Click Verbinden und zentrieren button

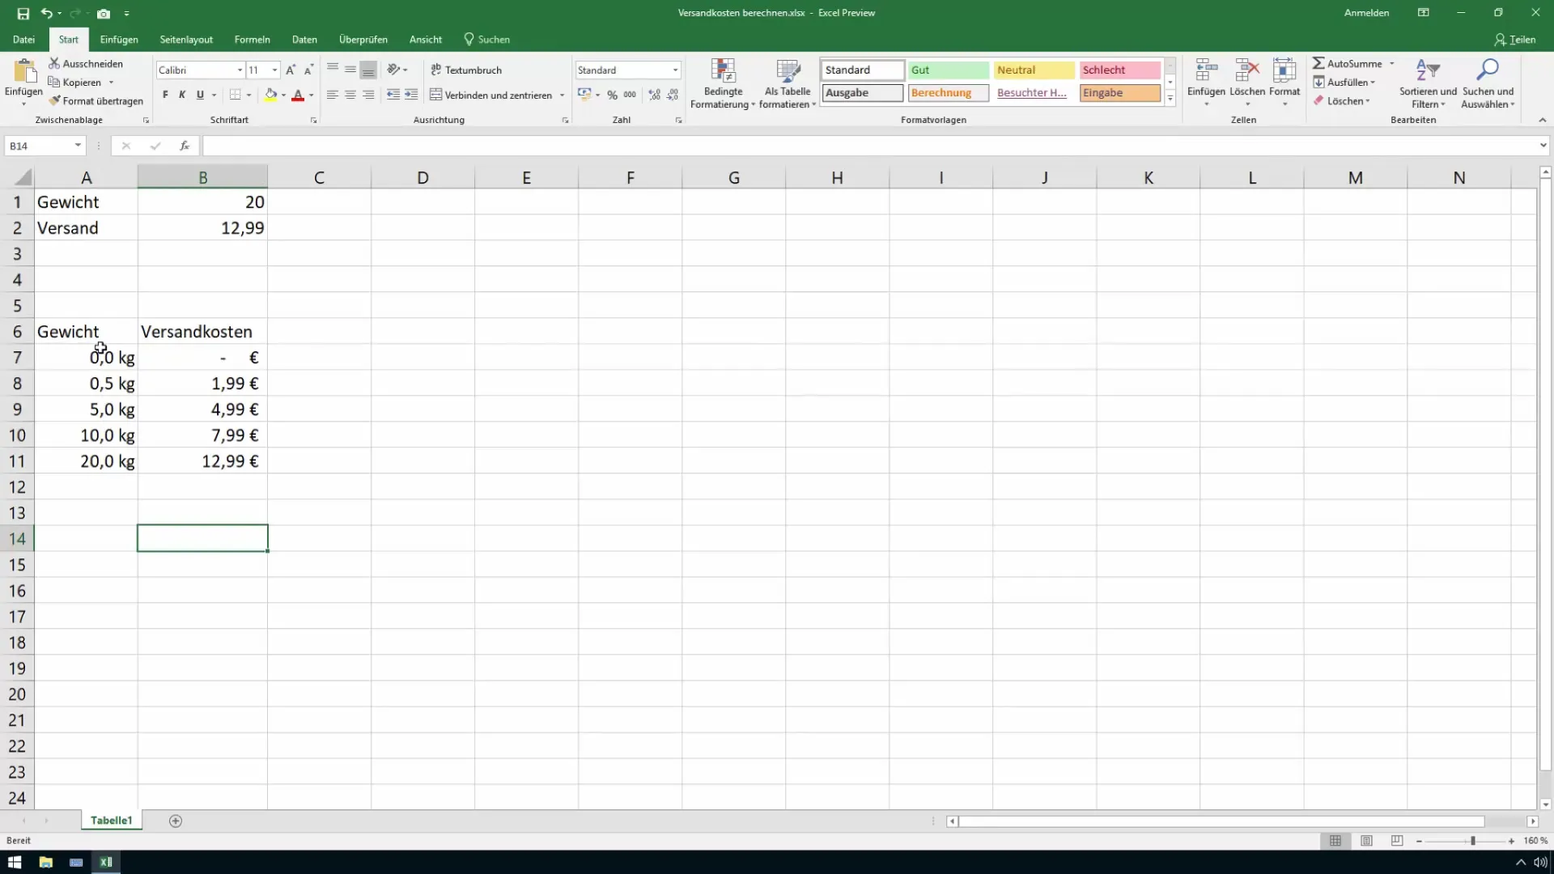(490, 95)
